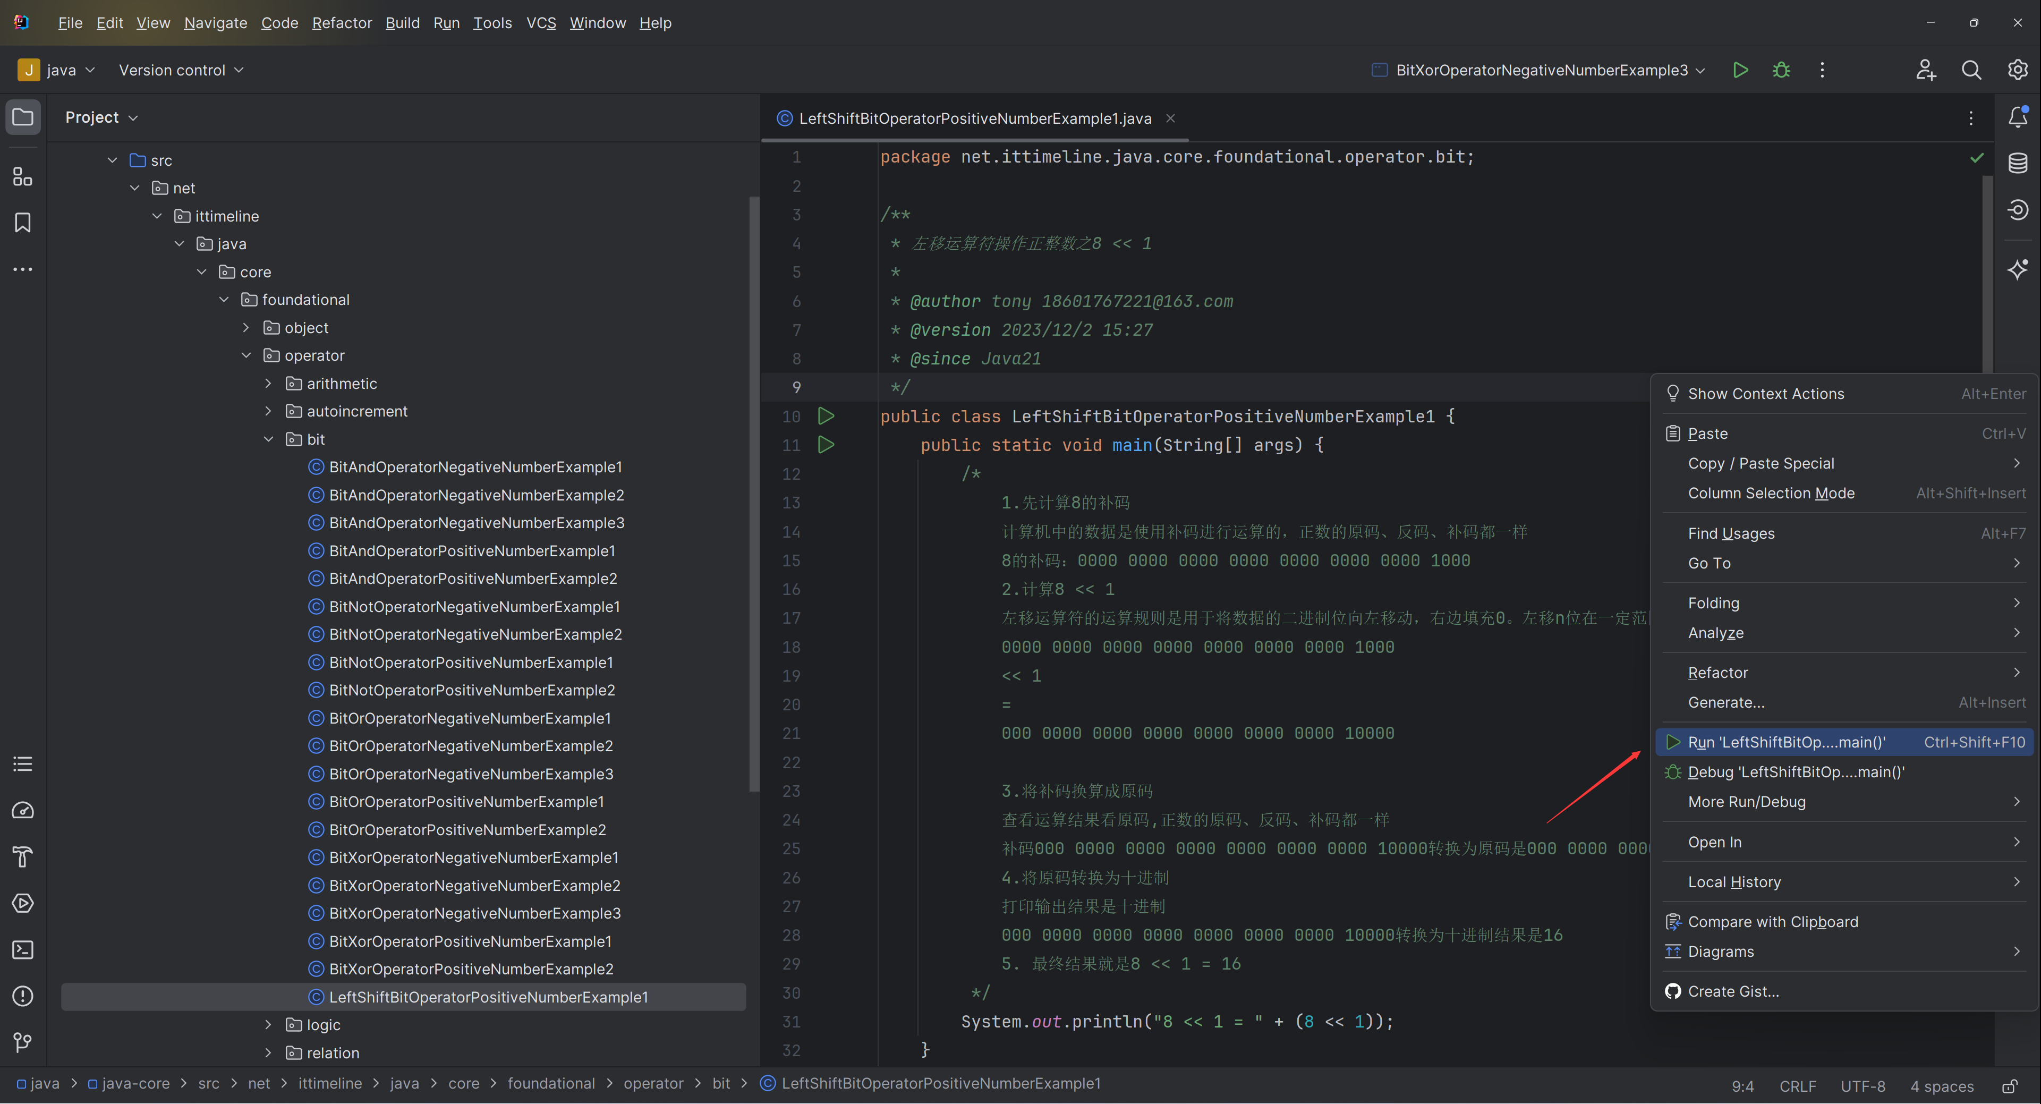Viewport: 2041px width, 1104px height.
Task: Click java-core breadcrumb in navigation bar
Action: pyautogui.click(x=129, y=1083)
